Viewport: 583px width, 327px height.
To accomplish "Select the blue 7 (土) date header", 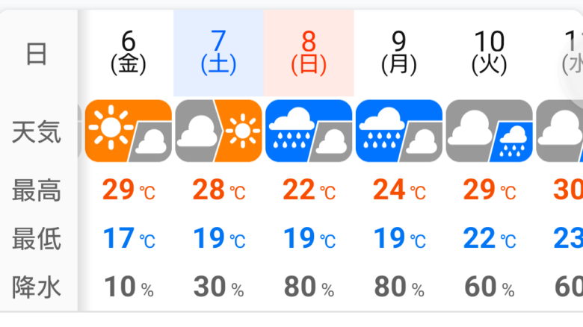I will pos(218,53).
